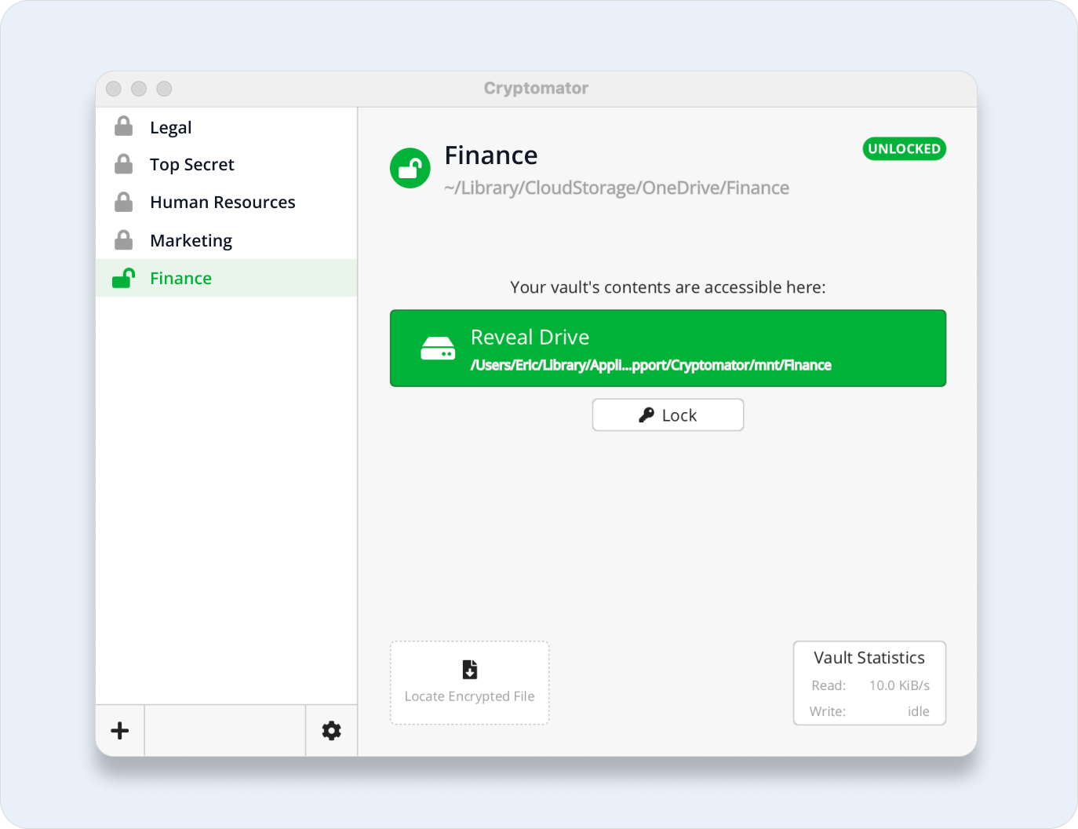Image resolution: width=1078 pixels, height=829 pixels.
Task: Click the Cryptomator window title
Action: [537, 88]
